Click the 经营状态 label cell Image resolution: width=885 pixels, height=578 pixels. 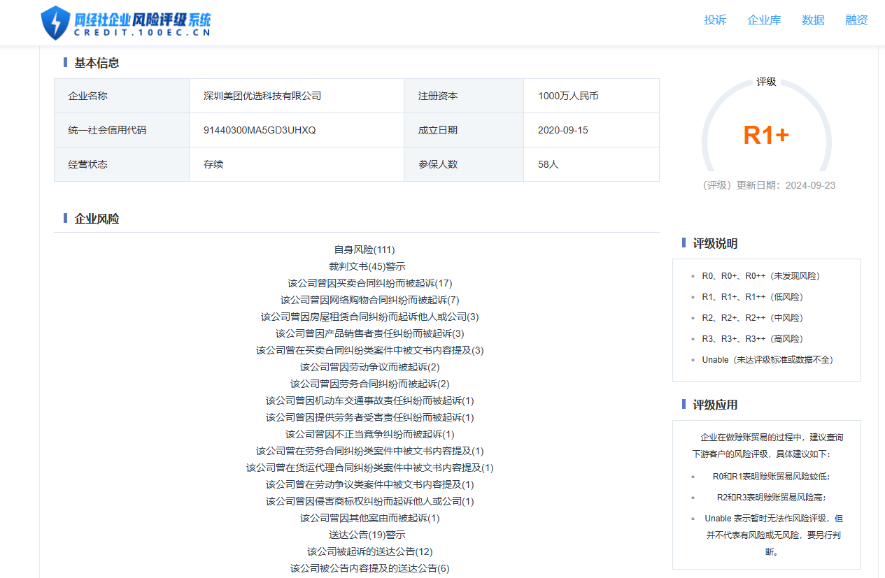tap(122, 164)
